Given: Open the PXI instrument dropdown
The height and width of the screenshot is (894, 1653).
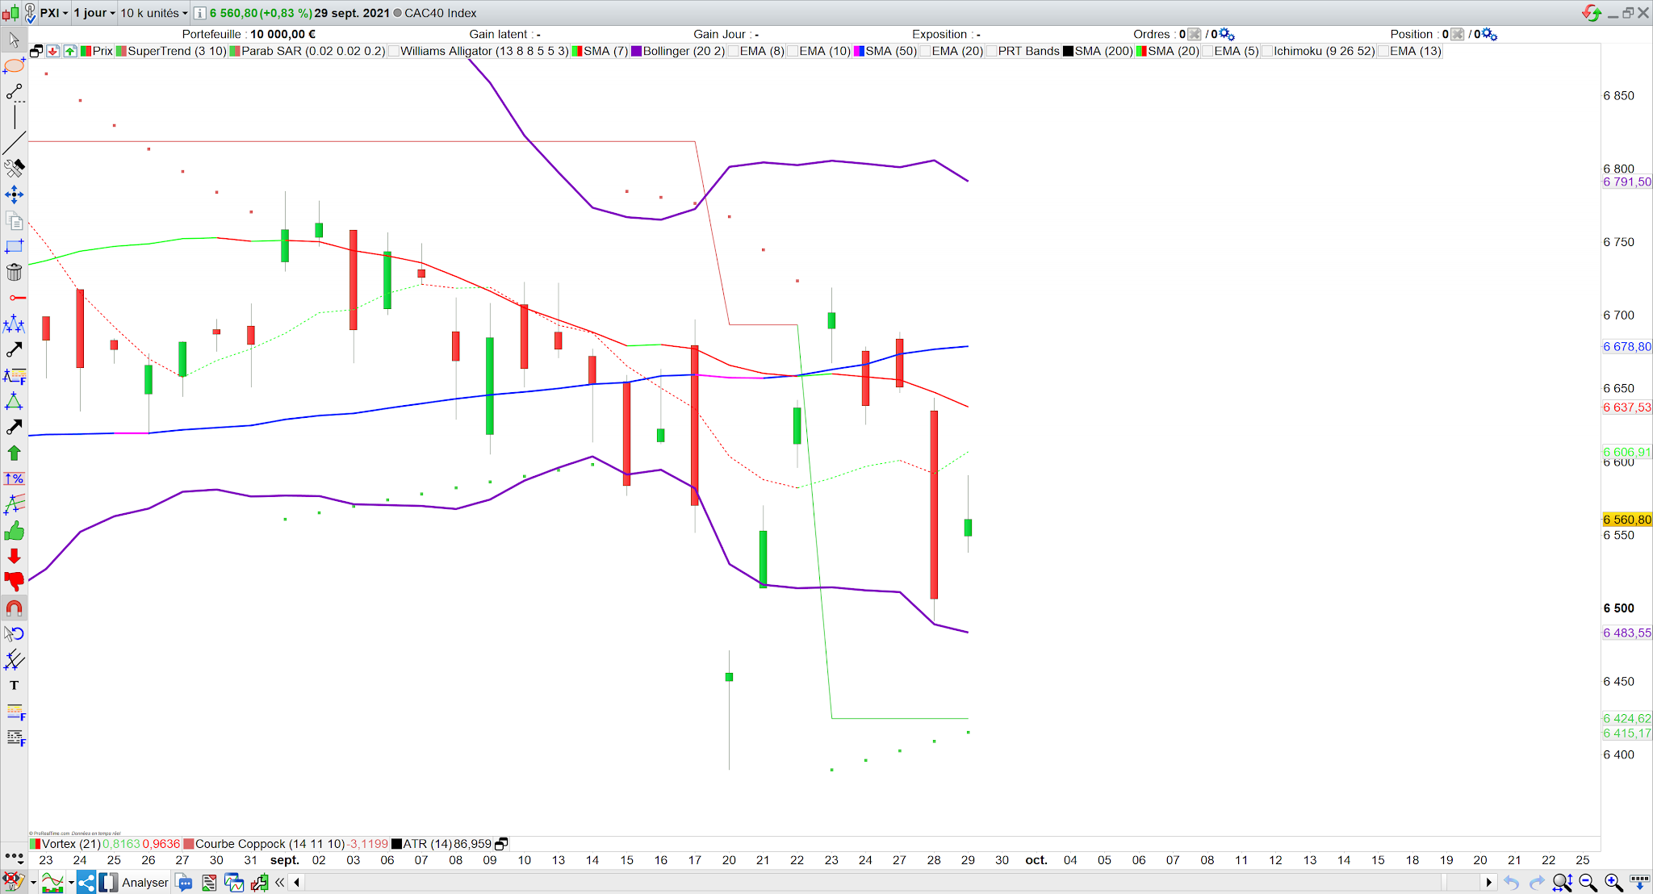Looking at the screenshot, I should point(55,13).
